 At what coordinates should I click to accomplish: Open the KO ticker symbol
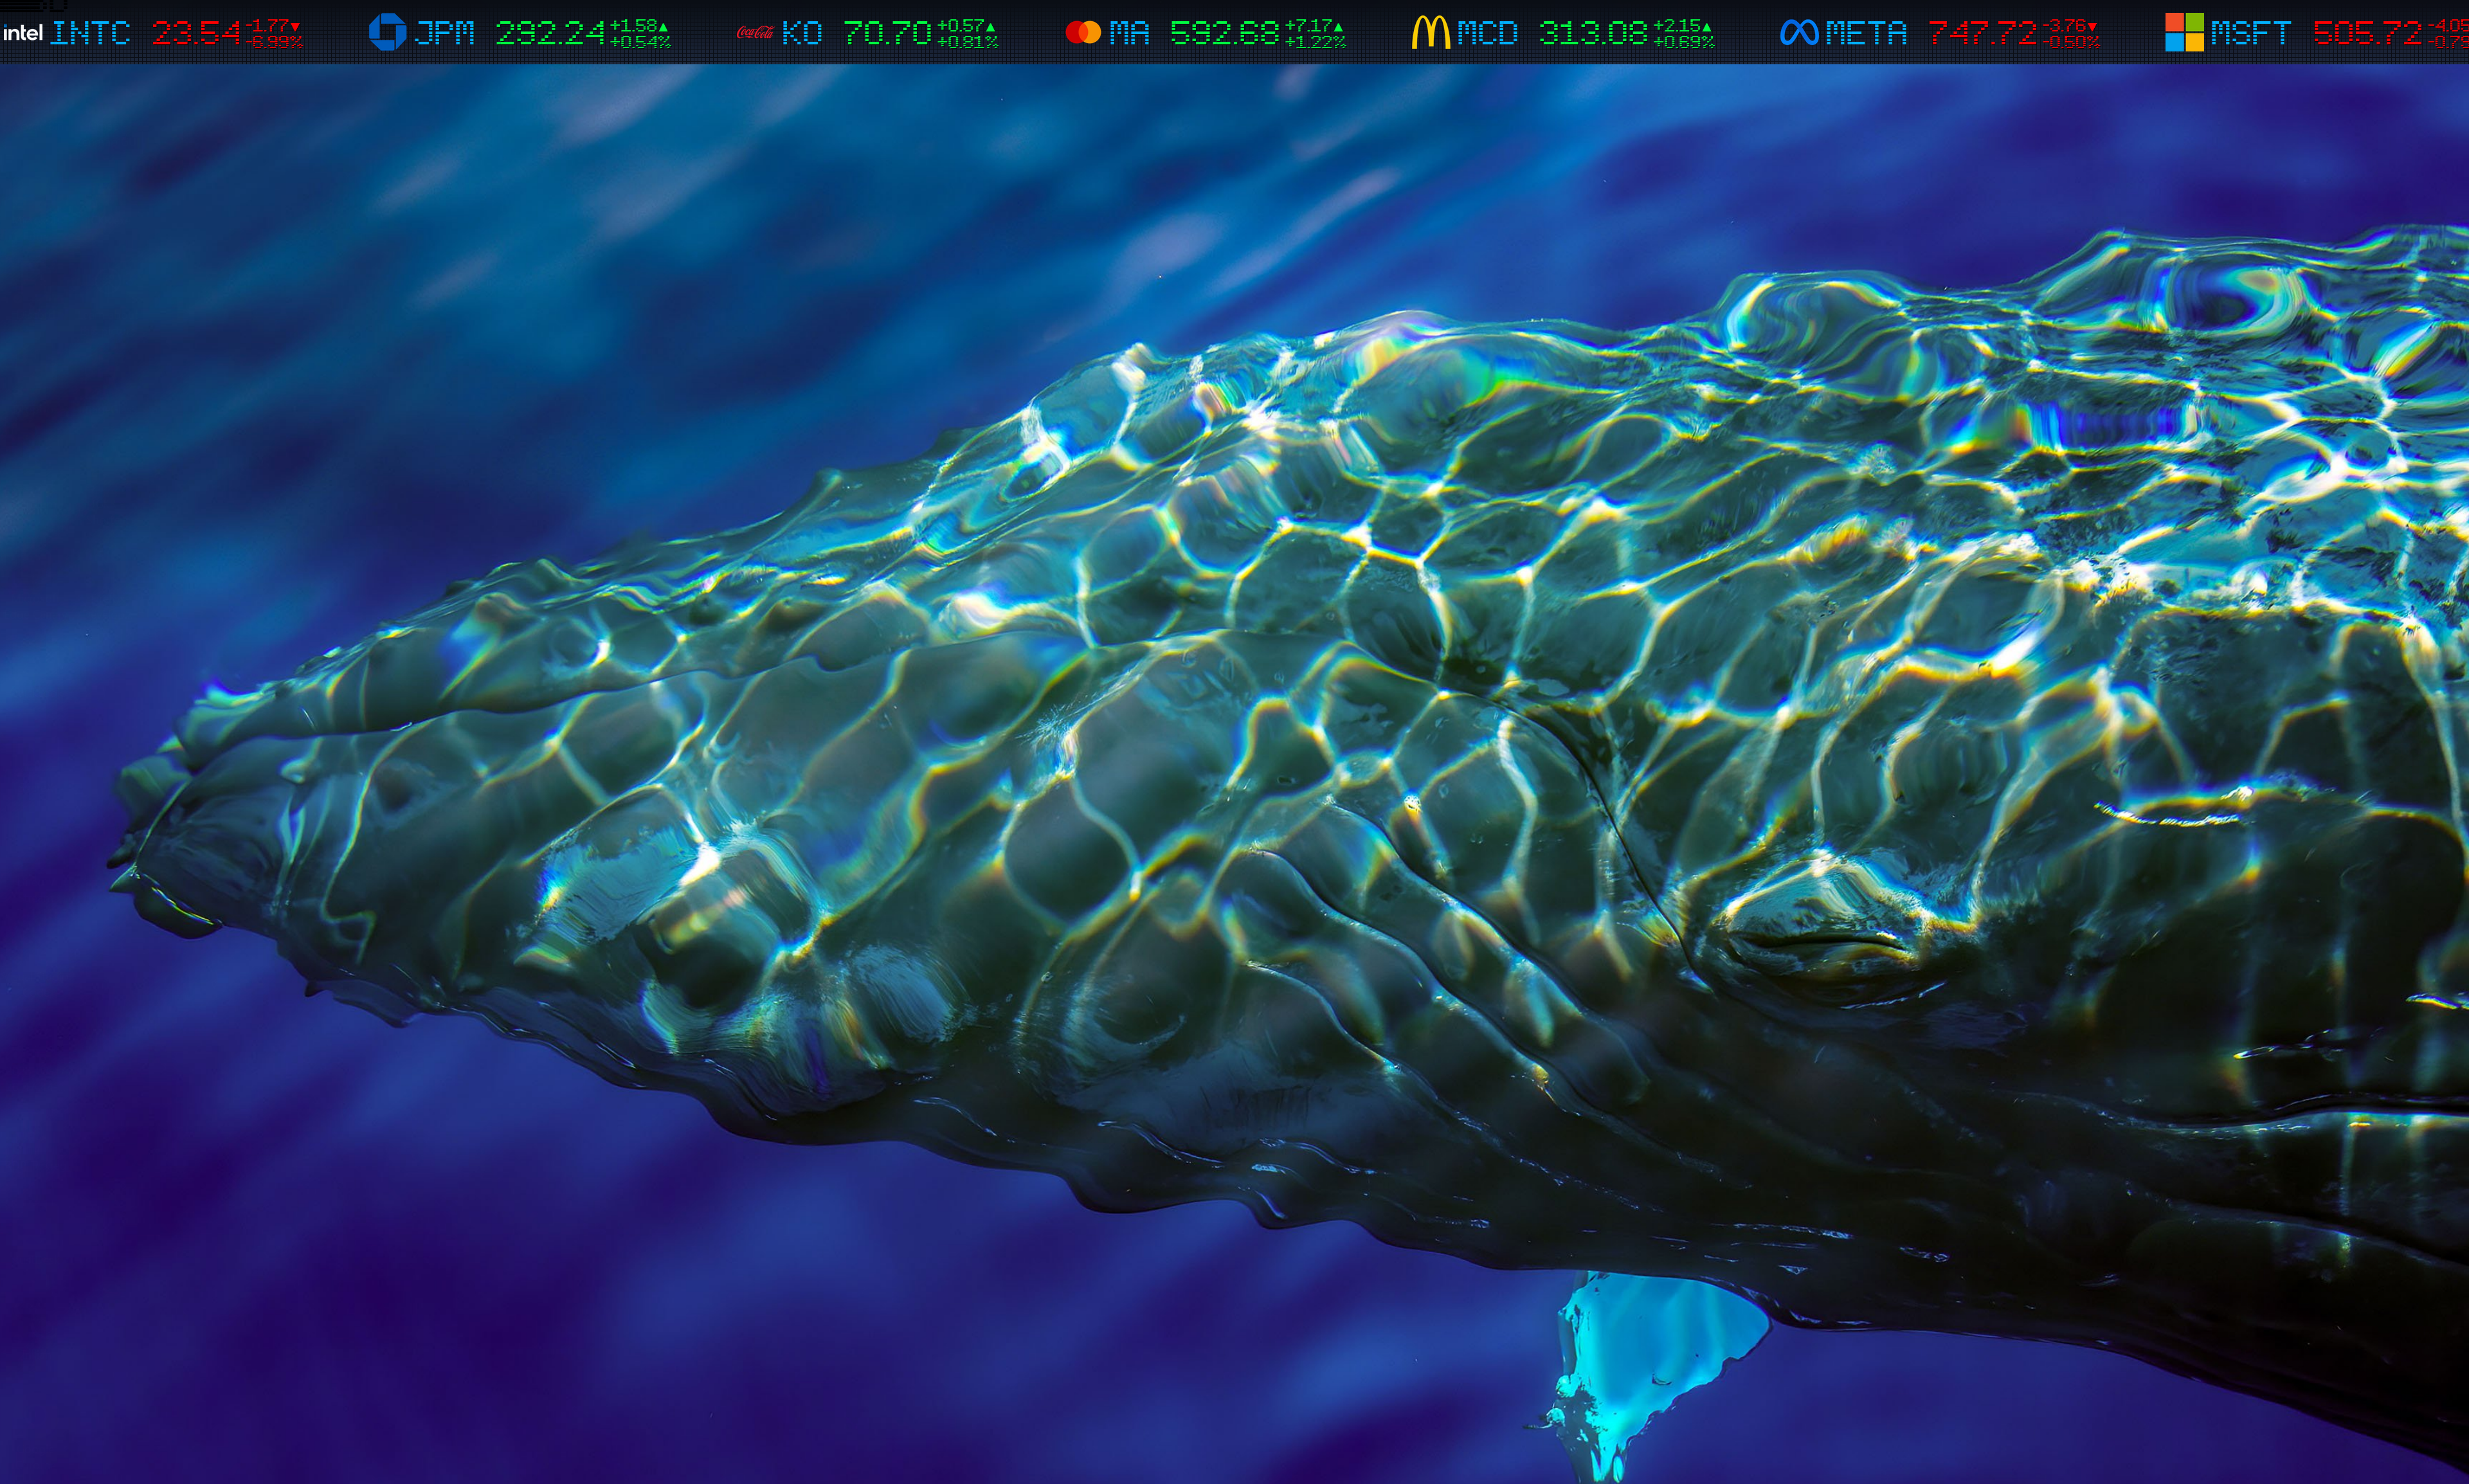tap(802, 33)
